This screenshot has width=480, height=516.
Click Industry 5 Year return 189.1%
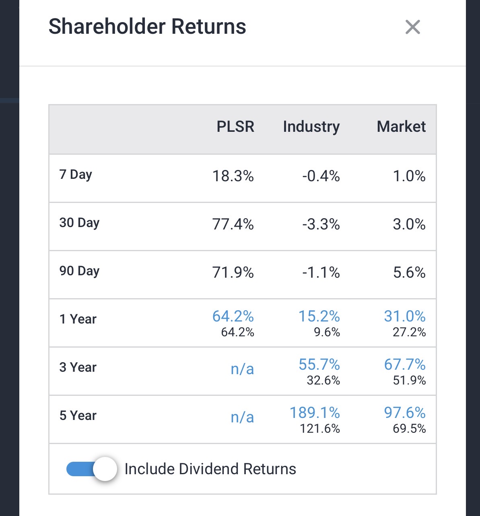(315, 413)
